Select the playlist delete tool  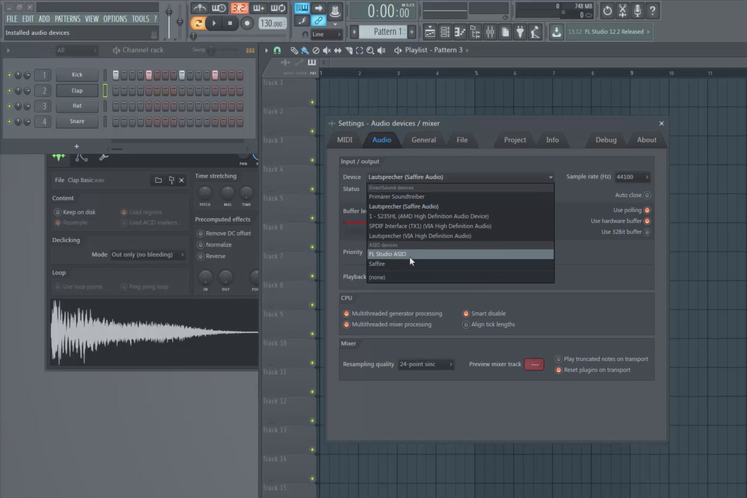point(316,50)
